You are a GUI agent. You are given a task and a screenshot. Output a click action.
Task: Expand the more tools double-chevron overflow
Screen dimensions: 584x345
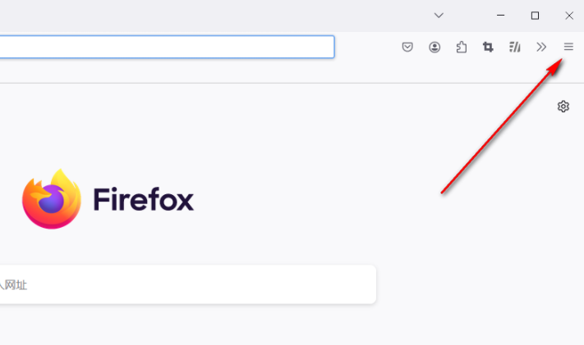(x=541, y=47)
